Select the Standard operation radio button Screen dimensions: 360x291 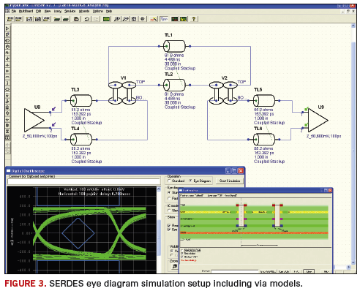170,181
